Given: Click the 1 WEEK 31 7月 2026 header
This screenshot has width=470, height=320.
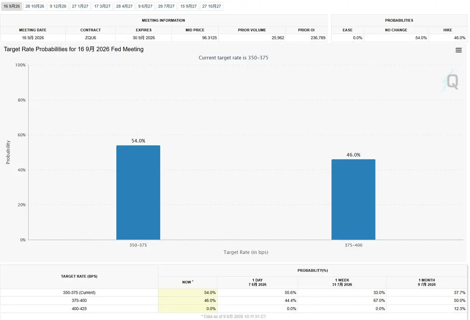Looking at the screenshot, I should [x=342, y=282].
